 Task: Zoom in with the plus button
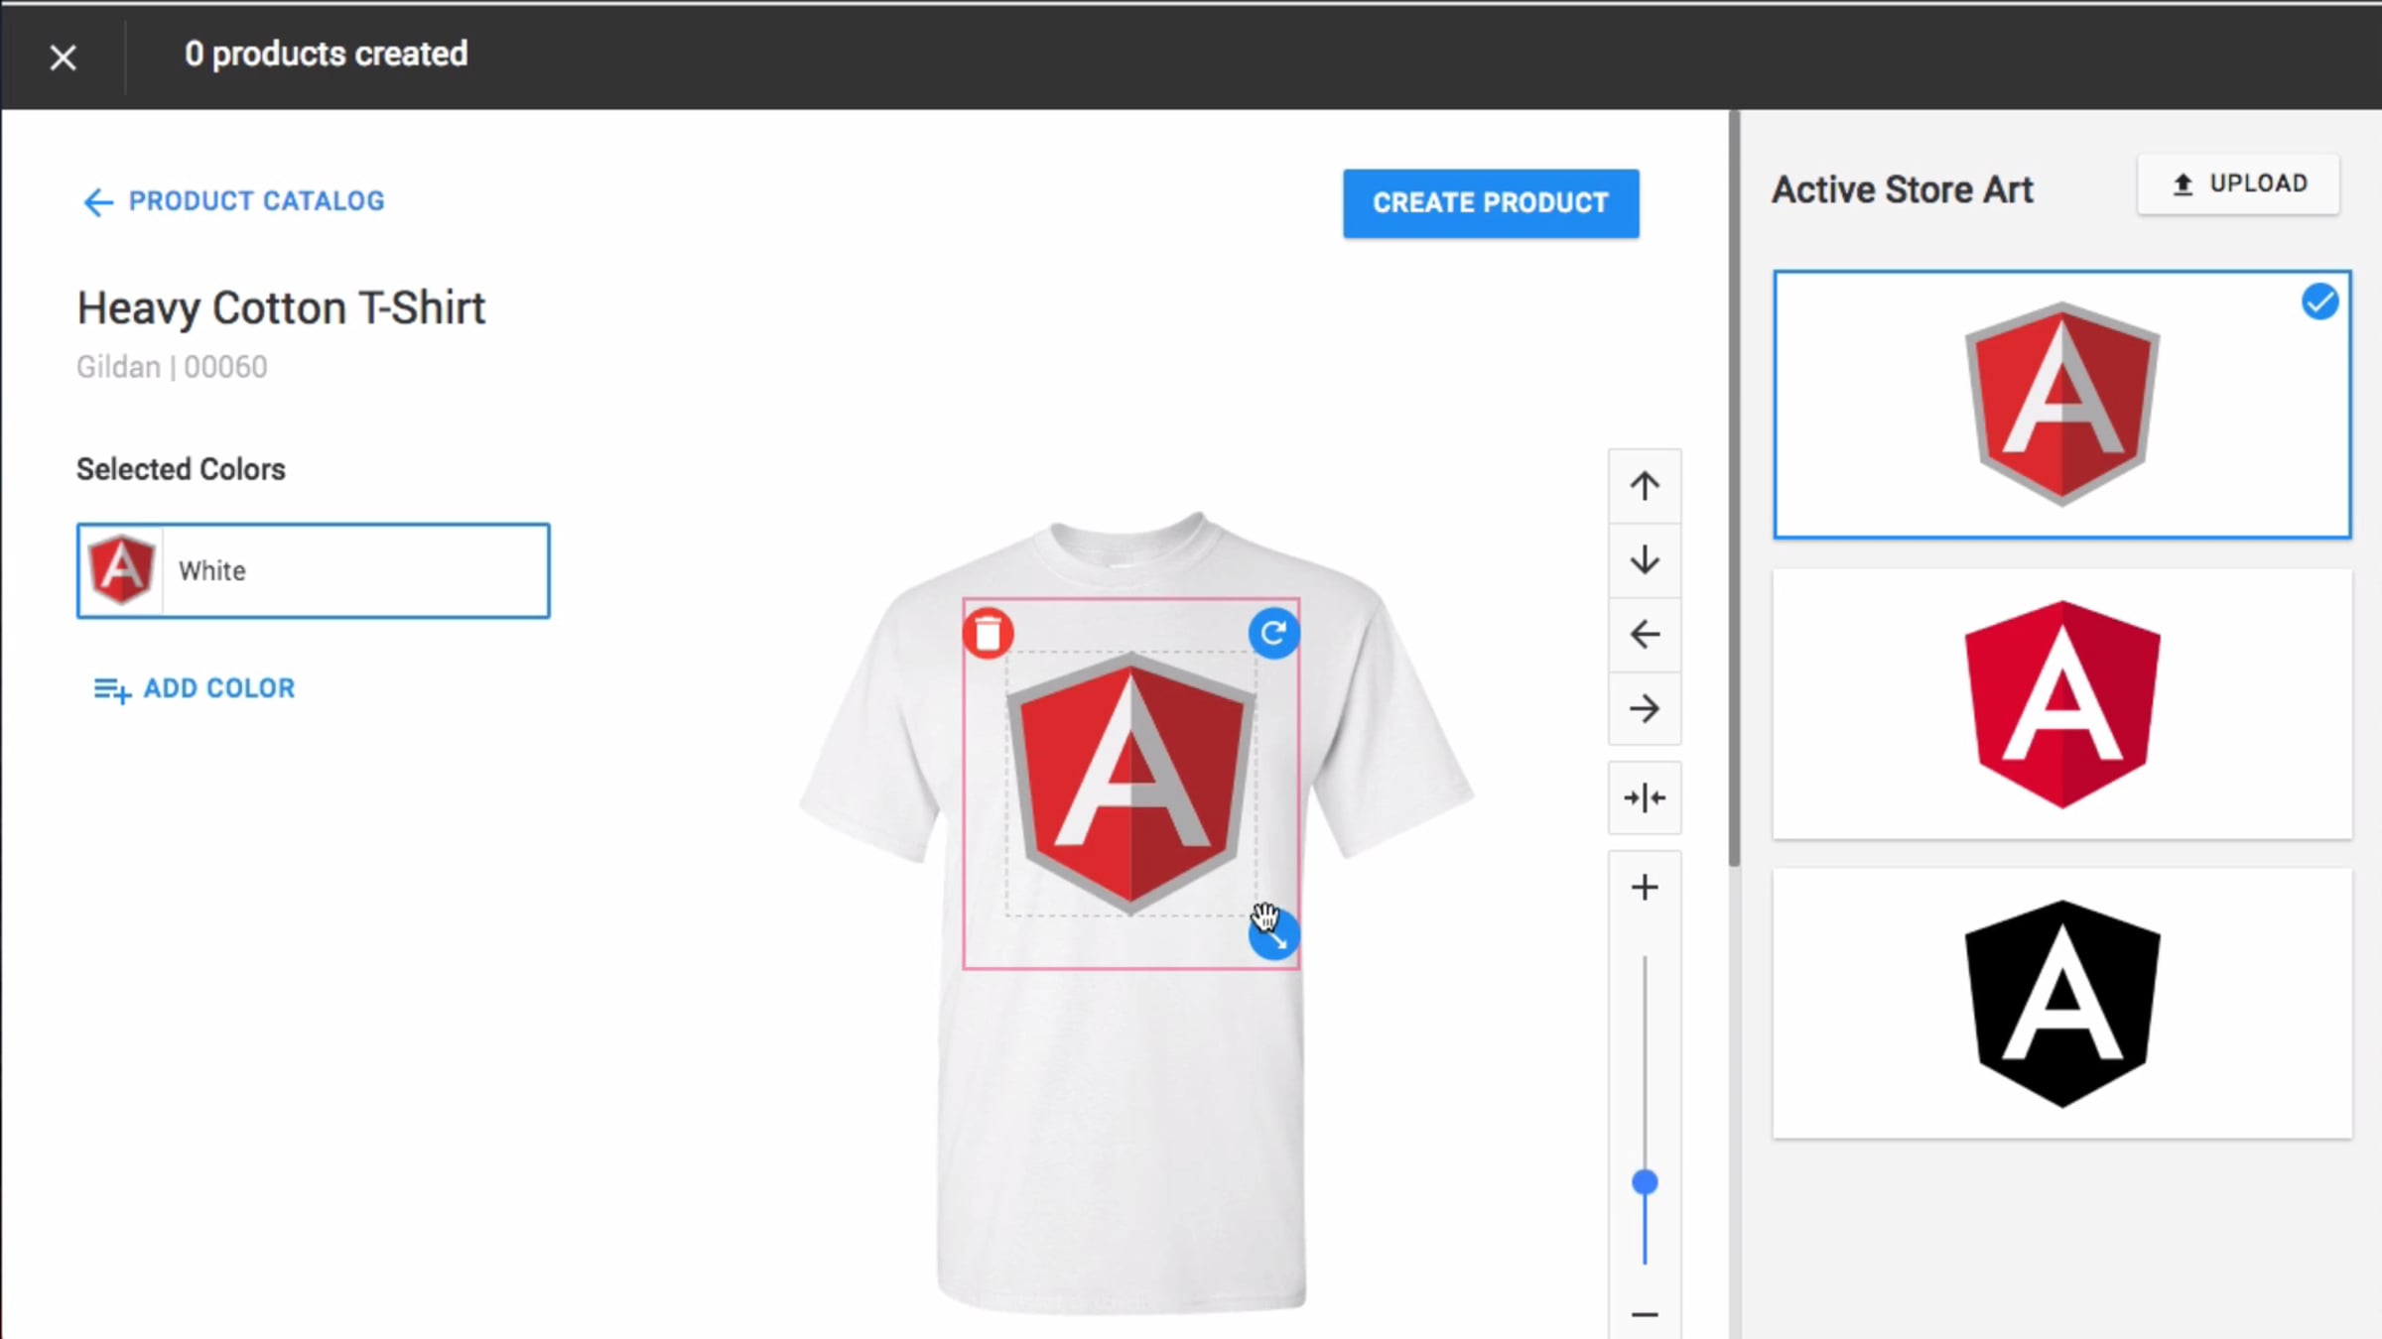(x=1645, y=887)
